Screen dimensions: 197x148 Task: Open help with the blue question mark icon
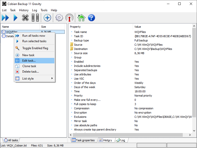(x=91, y=18)
